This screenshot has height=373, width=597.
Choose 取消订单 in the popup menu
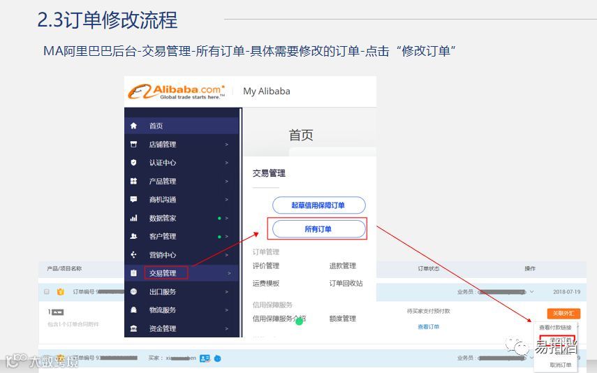click(561, 365)
